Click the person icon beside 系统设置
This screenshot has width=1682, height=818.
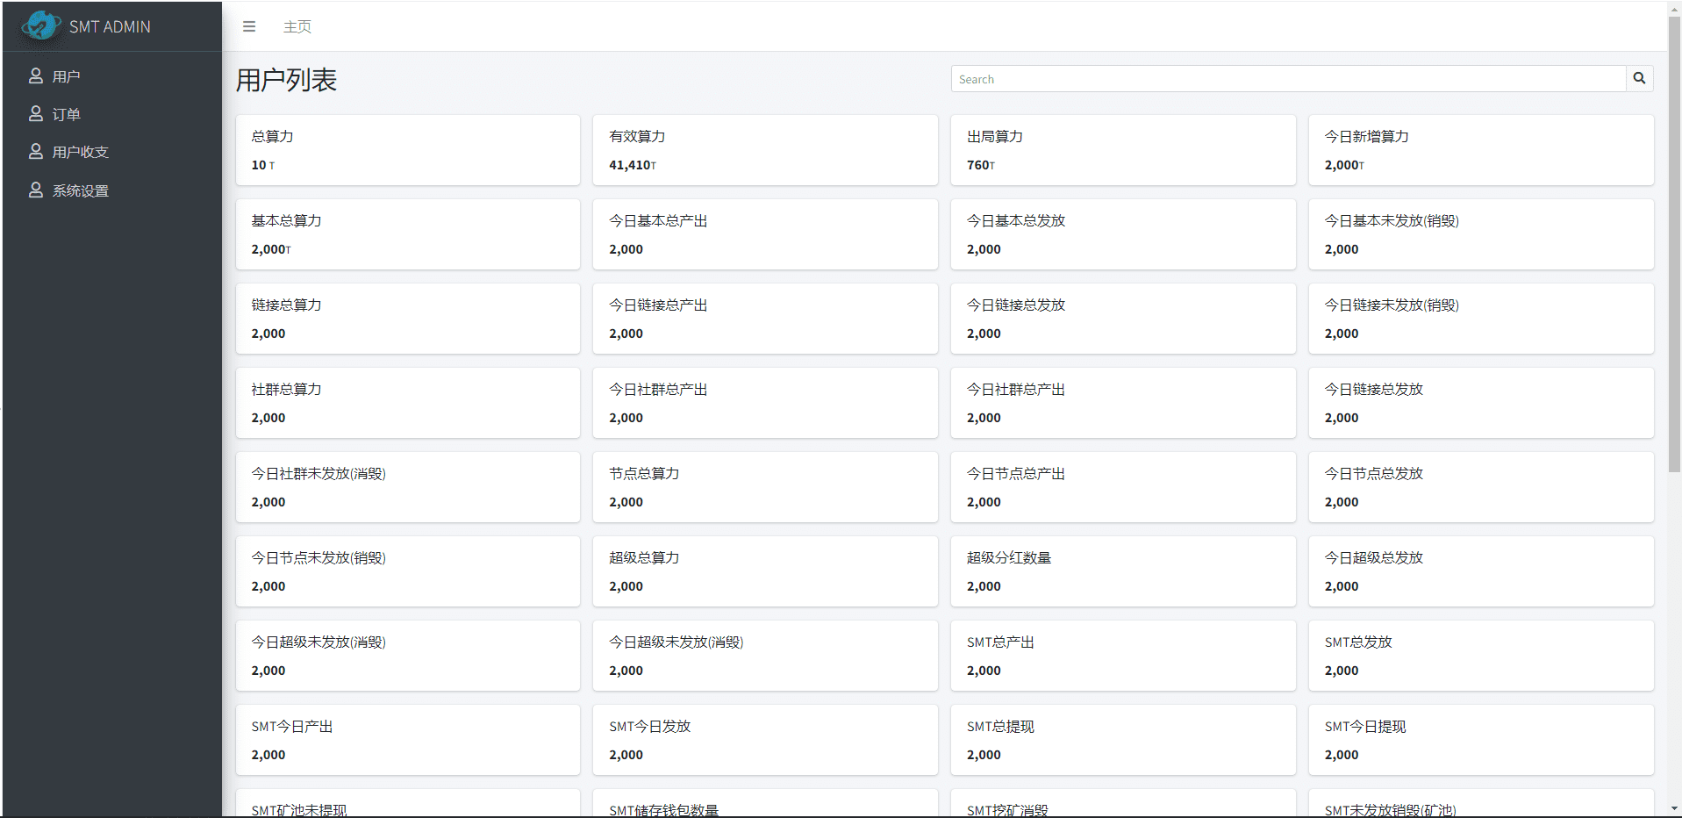click(36, 190)
